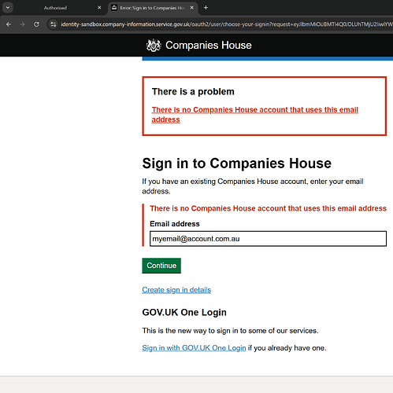This screenshot has height=393, width=393.
Task: Follow the error summary link about email address
Action: coord(255,115)
